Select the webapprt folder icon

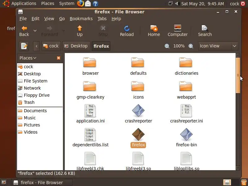point(186,86)
